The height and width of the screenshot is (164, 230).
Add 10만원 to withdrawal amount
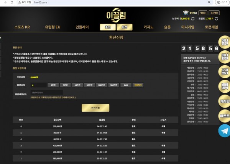(x=77, y=85)
